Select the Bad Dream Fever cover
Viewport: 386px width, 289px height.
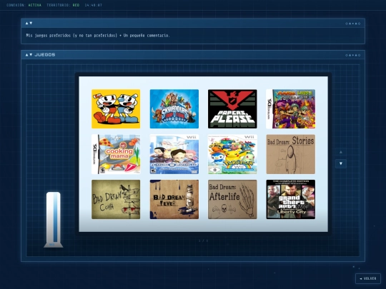174,199
